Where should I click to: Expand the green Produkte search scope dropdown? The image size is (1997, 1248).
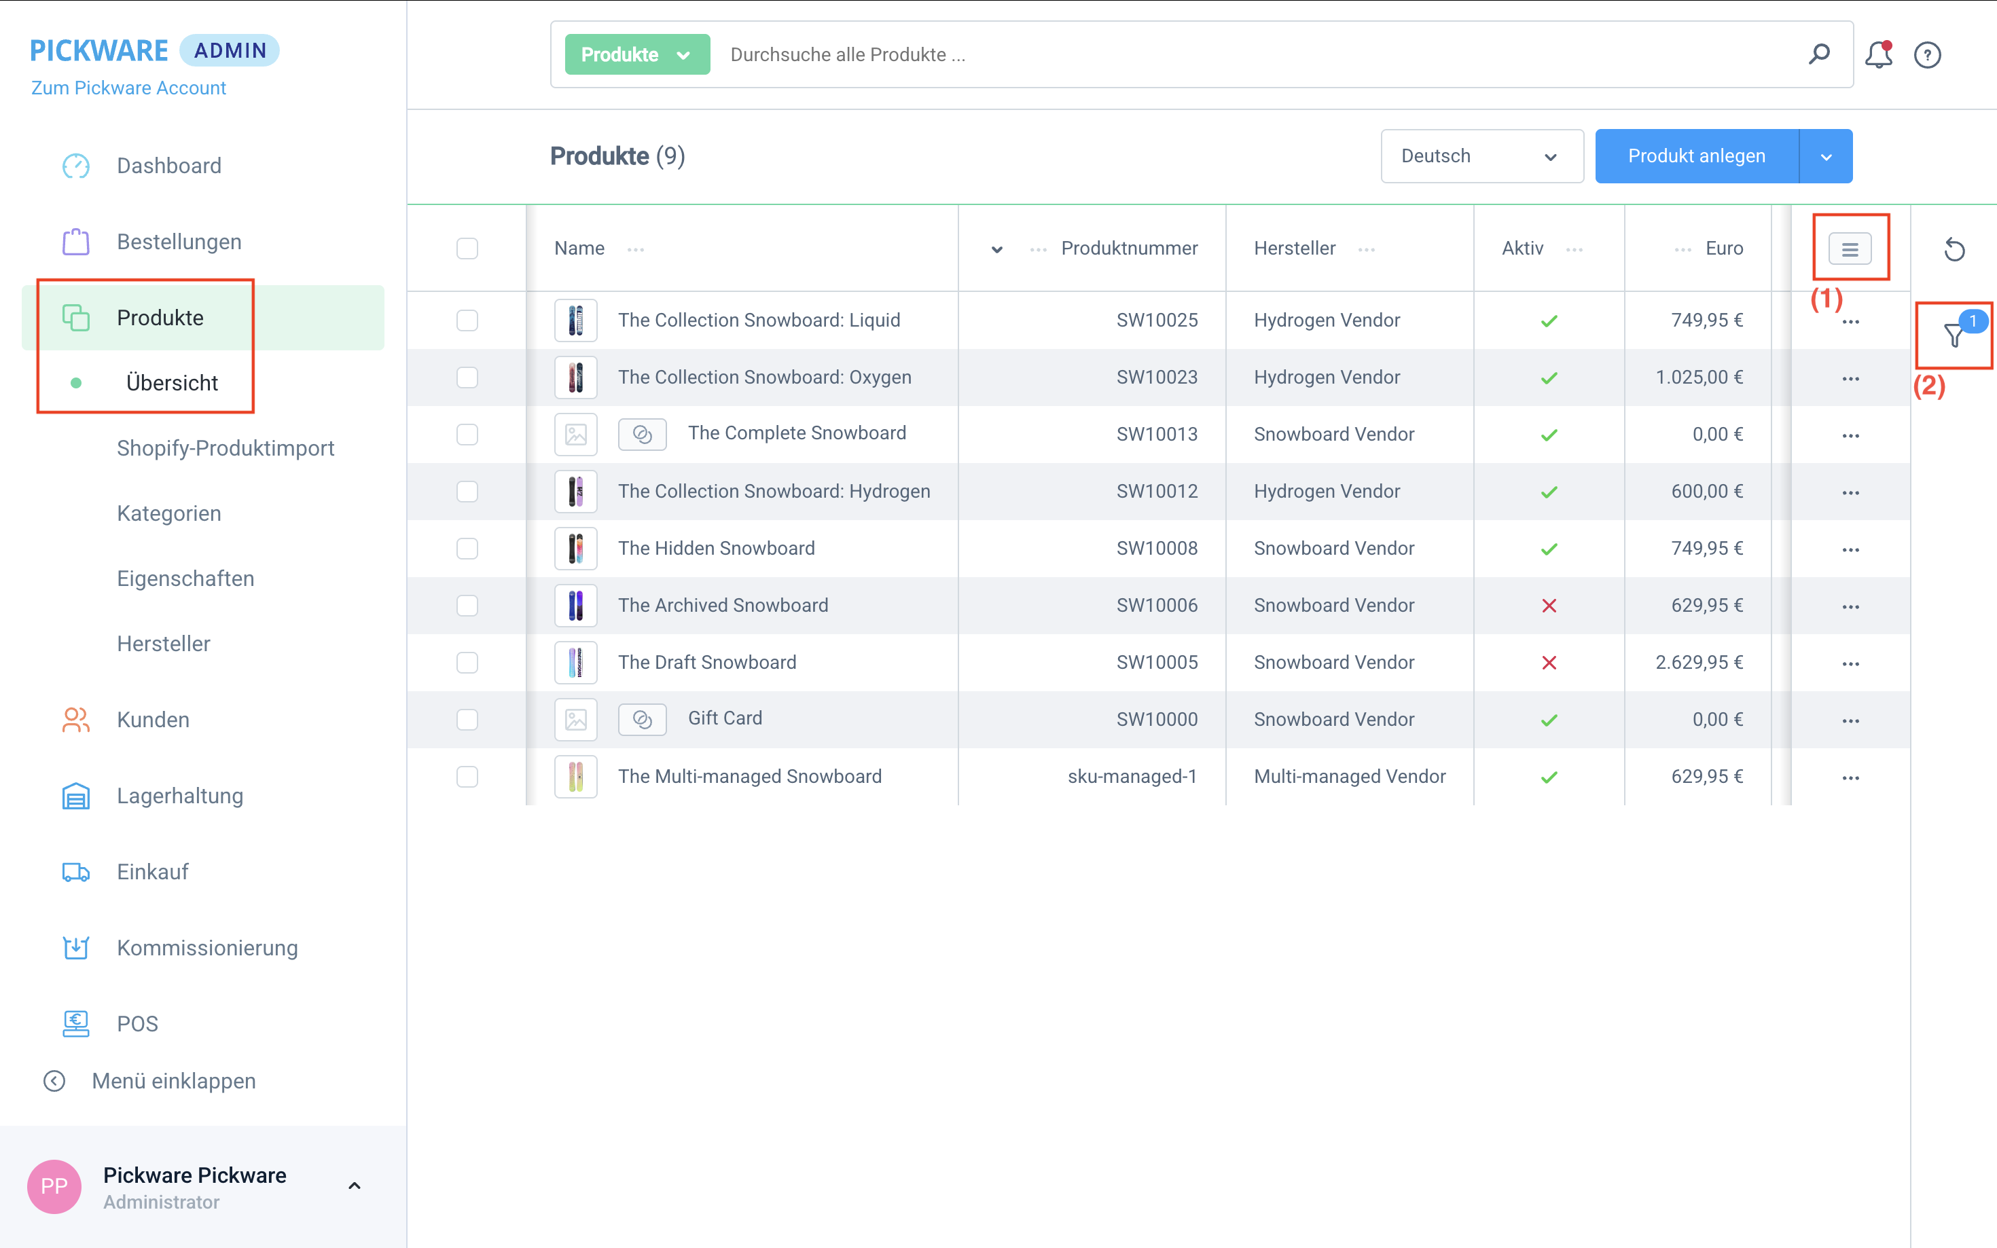[636, 54]
